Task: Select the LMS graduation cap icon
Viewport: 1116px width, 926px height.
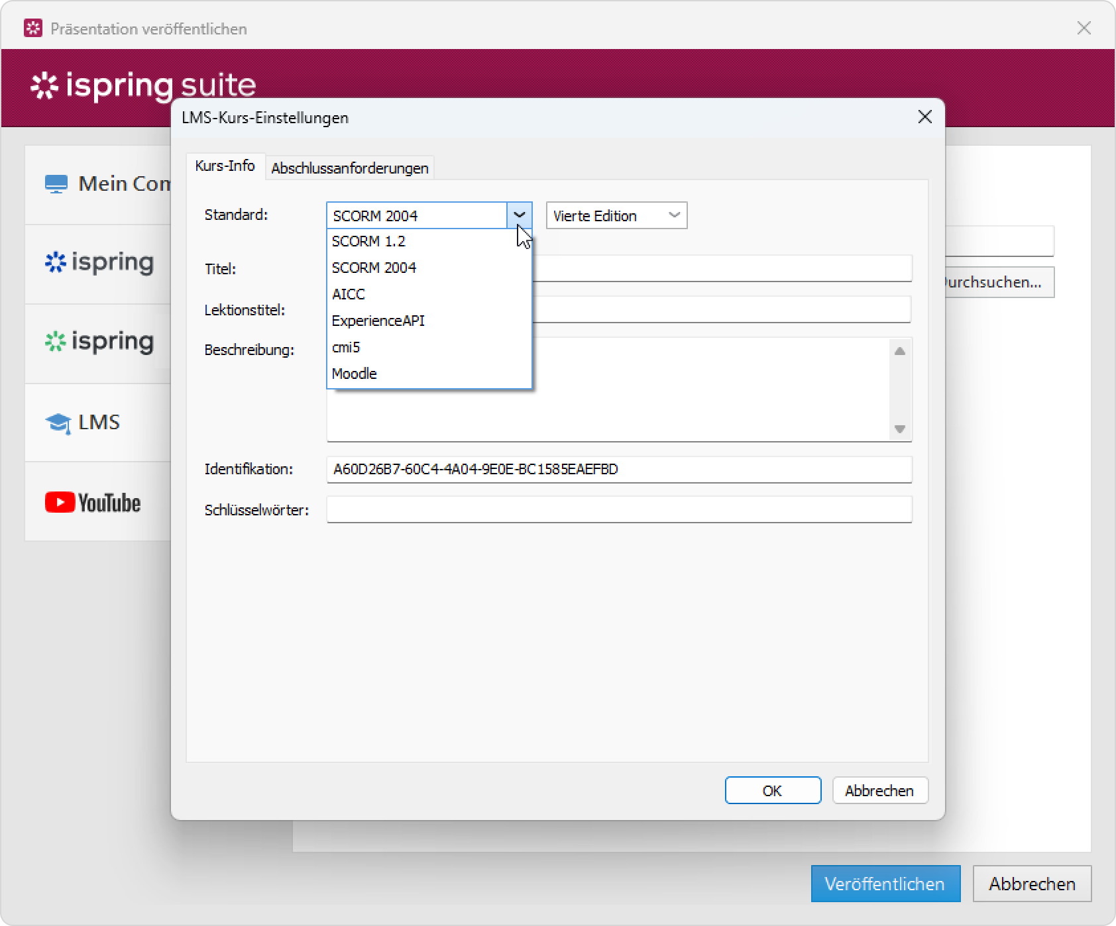Action: pos(58,423)
